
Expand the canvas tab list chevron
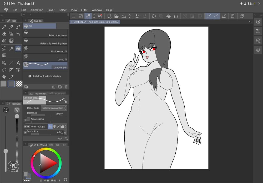(x=250, y=22)
